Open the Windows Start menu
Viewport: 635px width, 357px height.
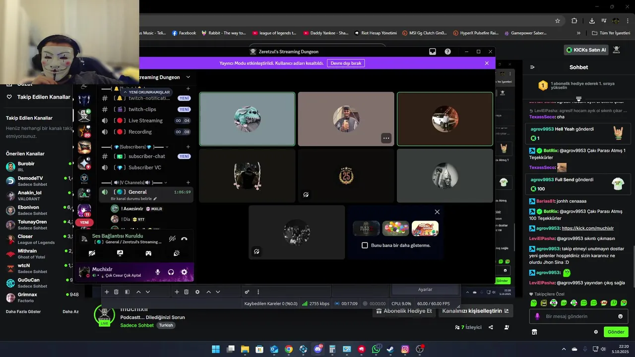(216, 350)
